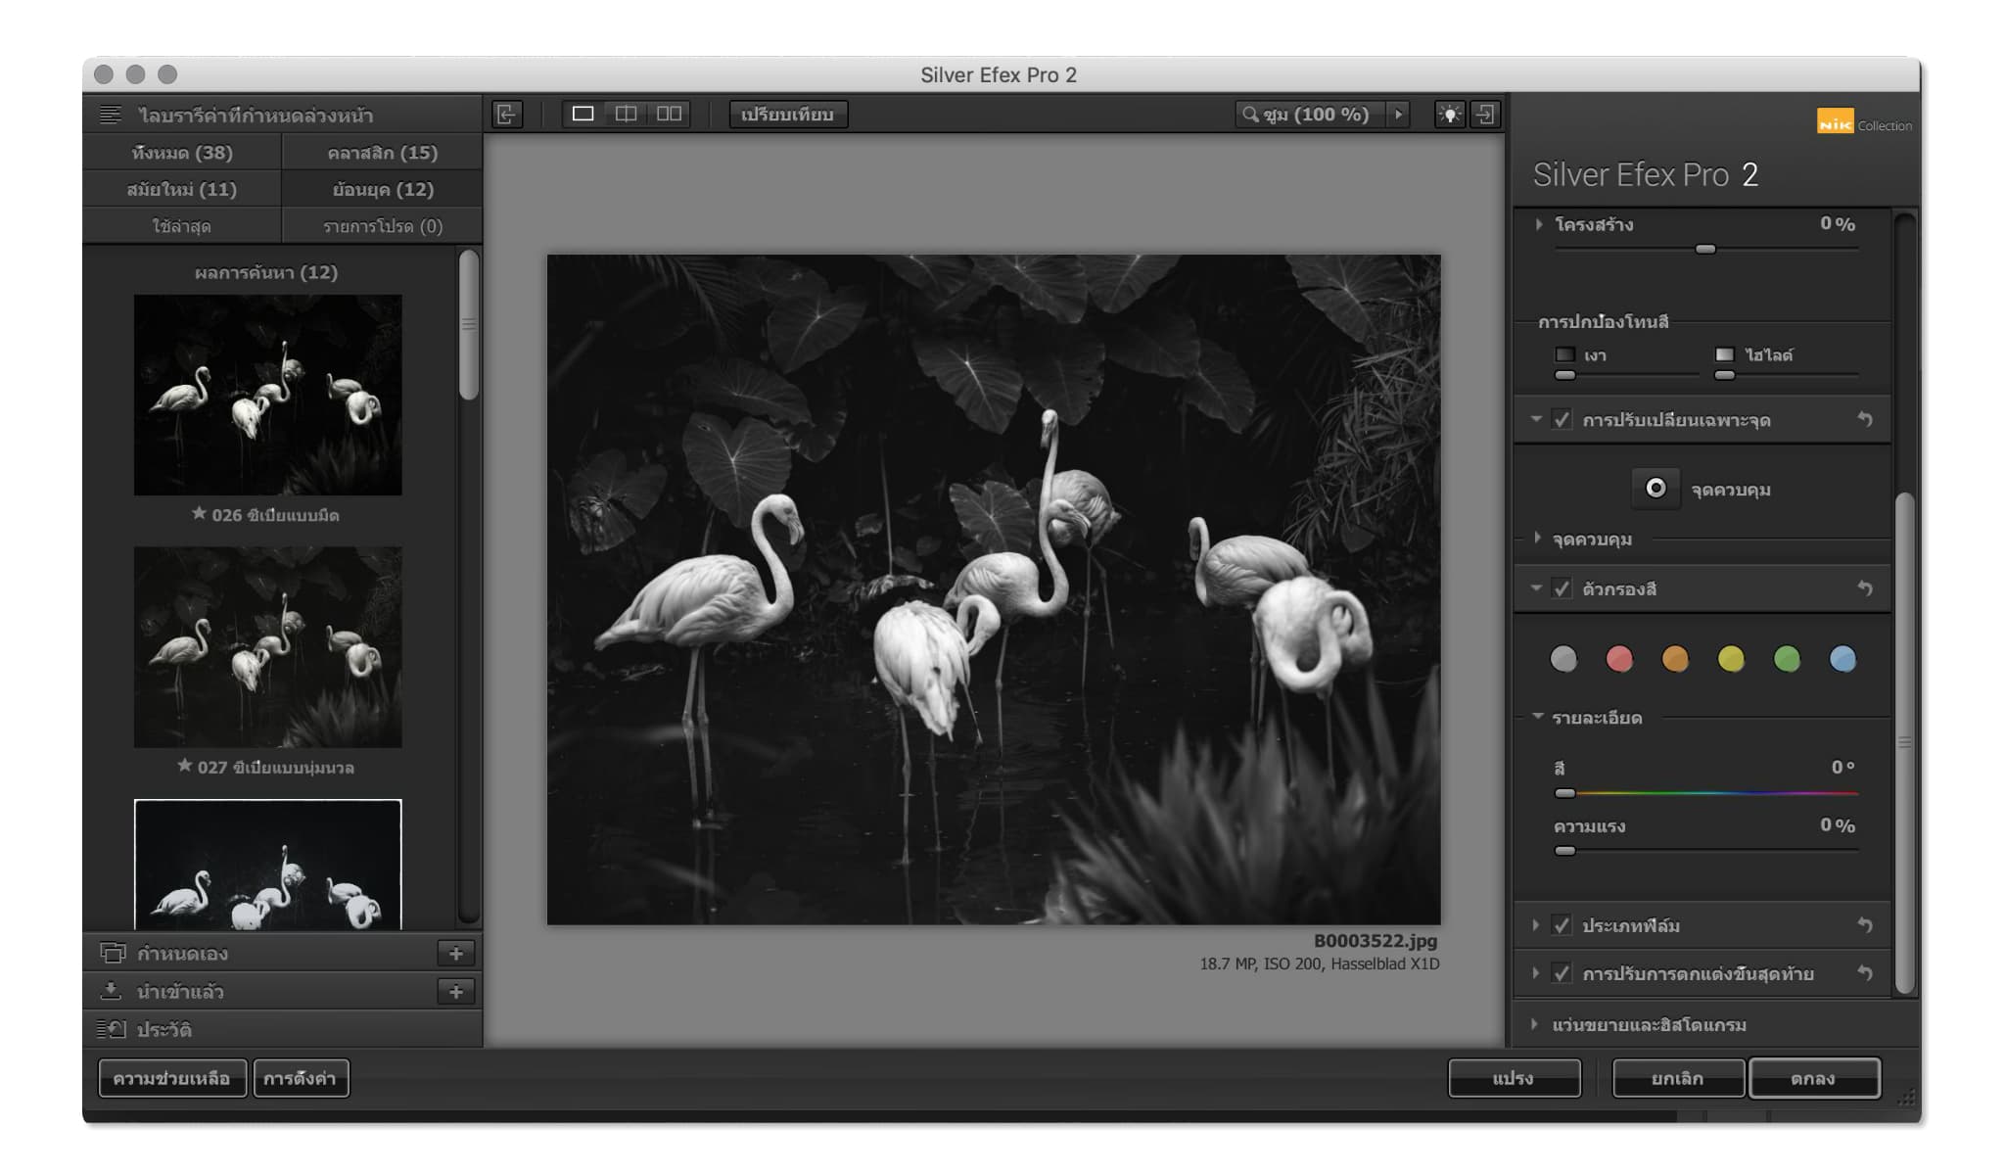
Task: Select รายการโปรด (0) preset tab
Action: [383, 226]
